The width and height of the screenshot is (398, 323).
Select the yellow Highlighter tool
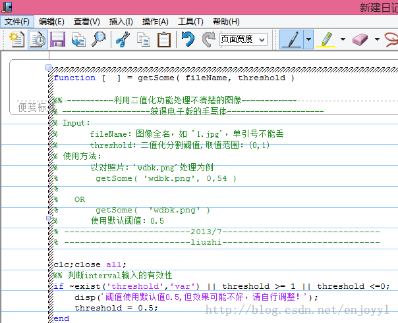coord(326,39)
